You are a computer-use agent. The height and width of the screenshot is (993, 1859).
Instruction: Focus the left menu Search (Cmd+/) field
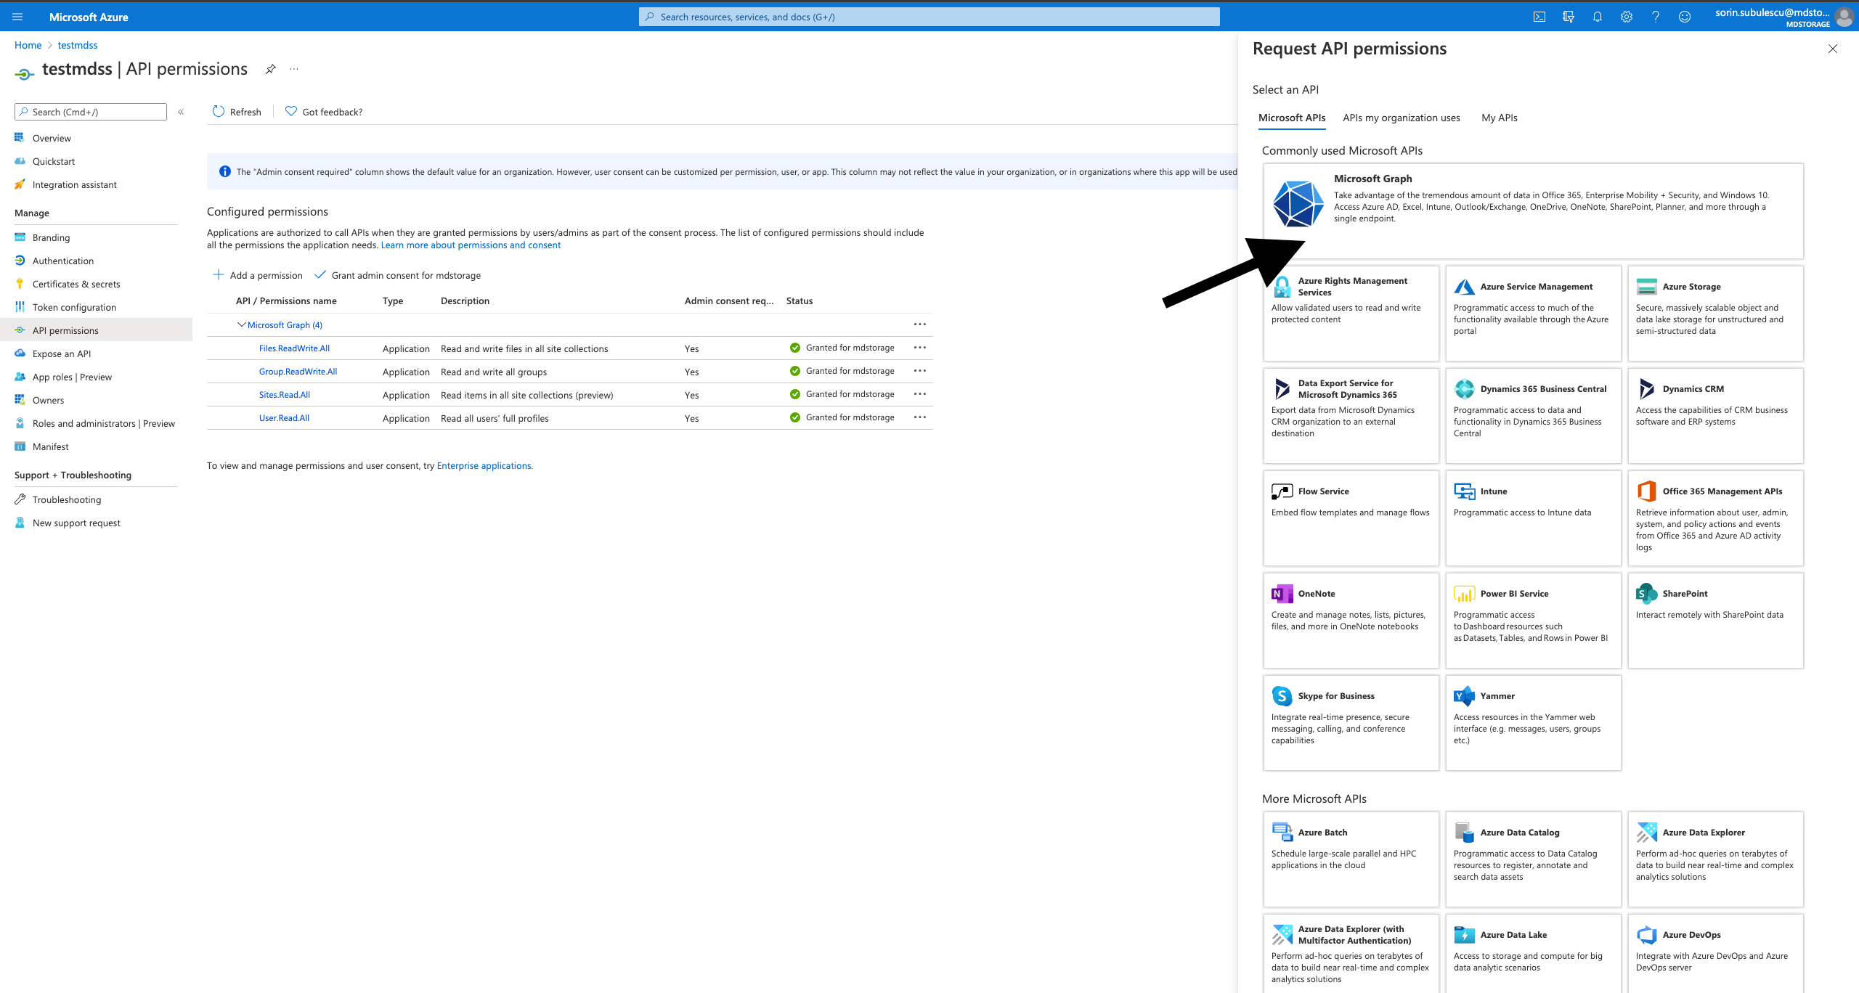click(91, 112)
